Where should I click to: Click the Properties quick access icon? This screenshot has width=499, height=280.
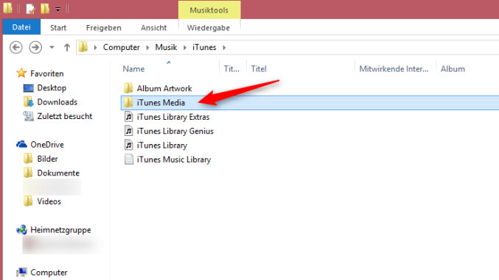click(30, 9)
